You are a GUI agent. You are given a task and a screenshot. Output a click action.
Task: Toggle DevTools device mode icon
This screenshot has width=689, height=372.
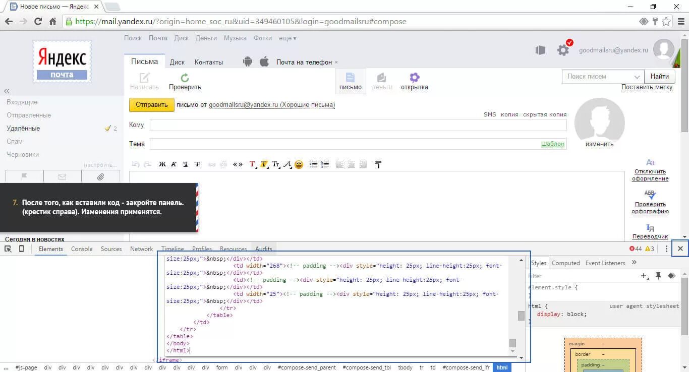pos(21,249)
